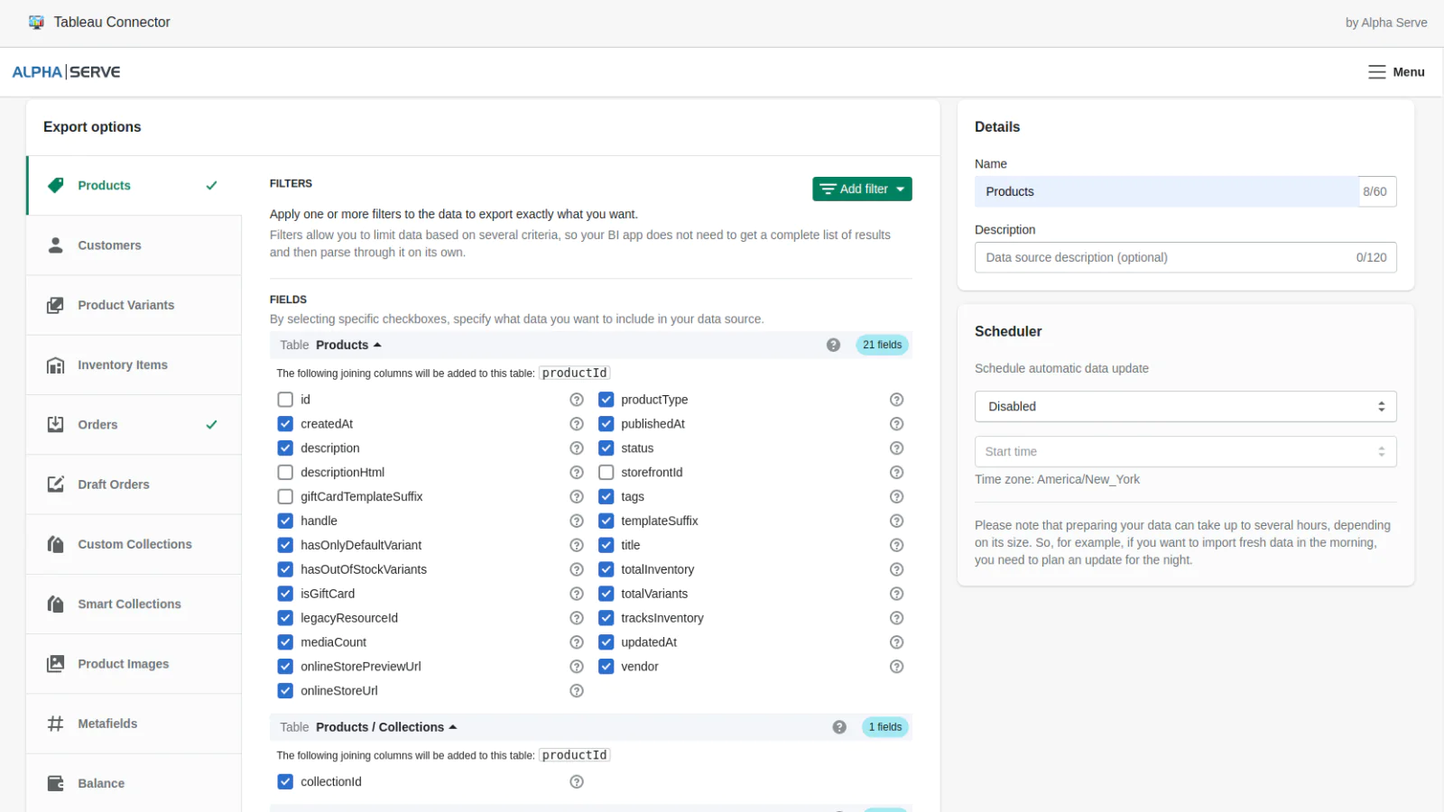Click help icon on Products / Collections header
This screenshot has height=812, width=1444.
tap(839, 727)
